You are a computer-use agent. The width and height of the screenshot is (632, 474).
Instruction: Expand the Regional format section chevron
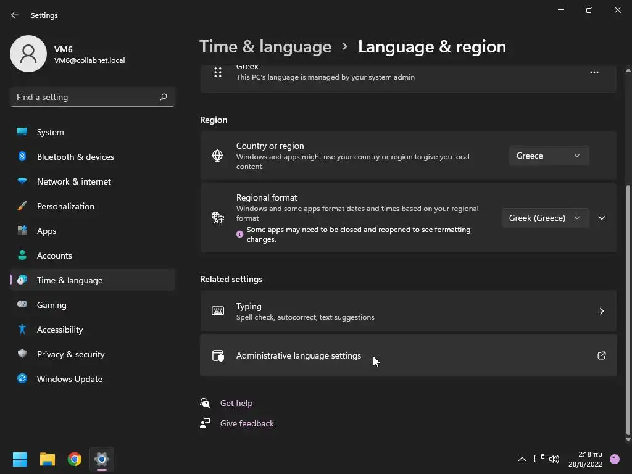click(602, 218)
